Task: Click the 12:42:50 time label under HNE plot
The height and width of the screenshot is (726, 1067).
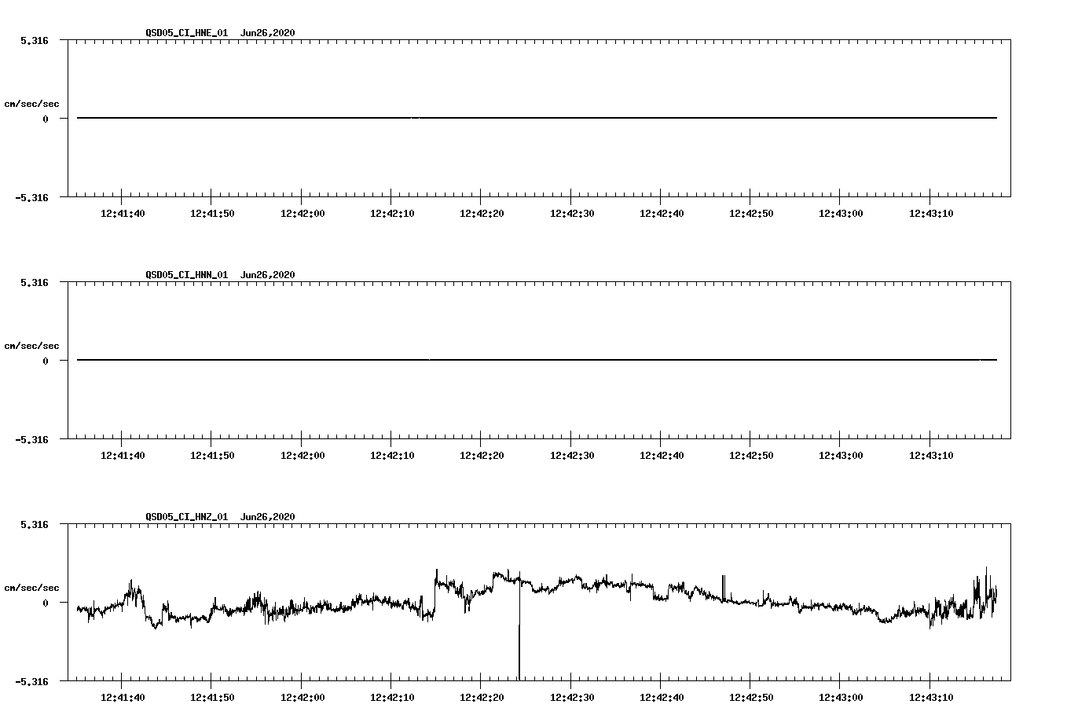Action: [x=751, y=214]
